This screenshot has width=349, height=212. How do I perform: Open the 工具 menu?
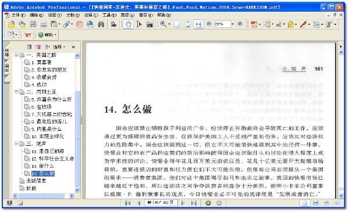pos(109,15)
